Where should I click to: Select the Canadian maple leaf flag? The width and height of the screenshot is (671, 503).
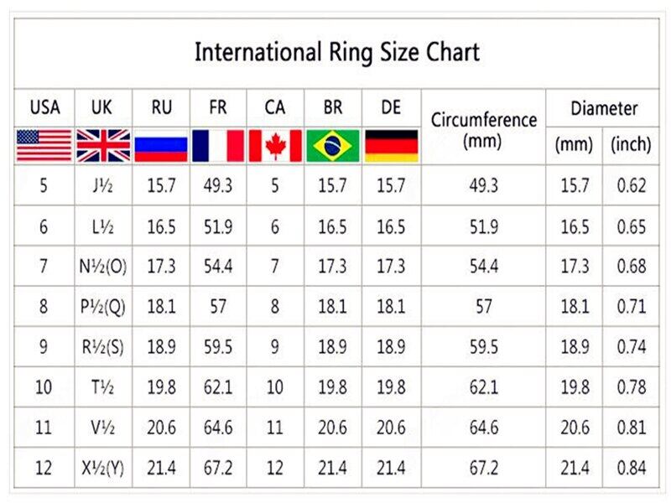click(275, 145)
